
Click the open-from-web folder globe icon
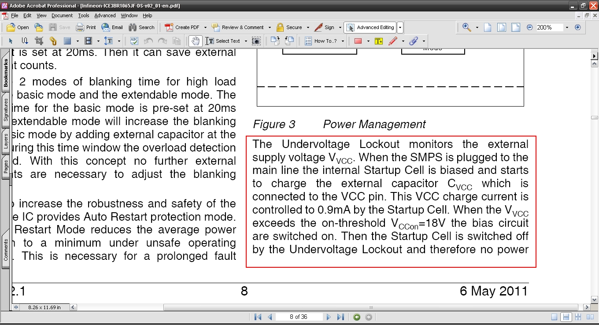pyautogui.click(x=39, y=27)
